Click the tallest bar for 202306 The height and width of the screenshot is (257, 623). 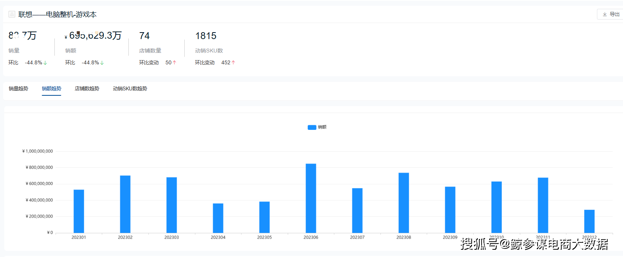(x=311, y=198)
